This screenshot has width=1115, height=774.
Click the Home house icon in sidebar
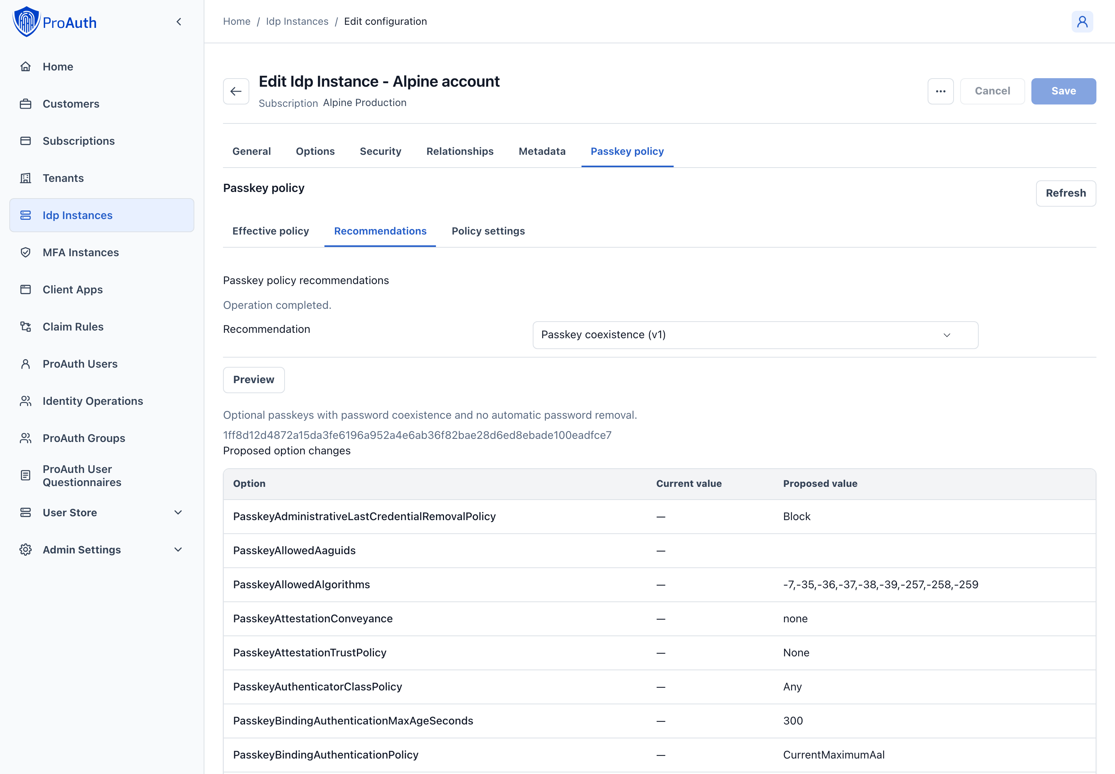click(x=26, y=67)
